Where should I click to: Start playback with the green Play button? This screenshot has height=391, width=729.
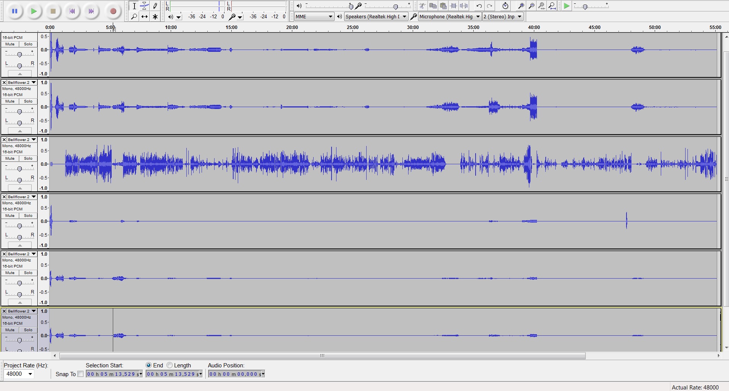point(34,11)
